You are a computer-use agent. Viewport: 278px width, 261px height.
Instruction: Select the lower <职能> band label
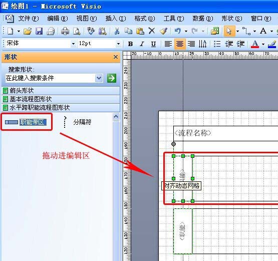pos(183,231)
